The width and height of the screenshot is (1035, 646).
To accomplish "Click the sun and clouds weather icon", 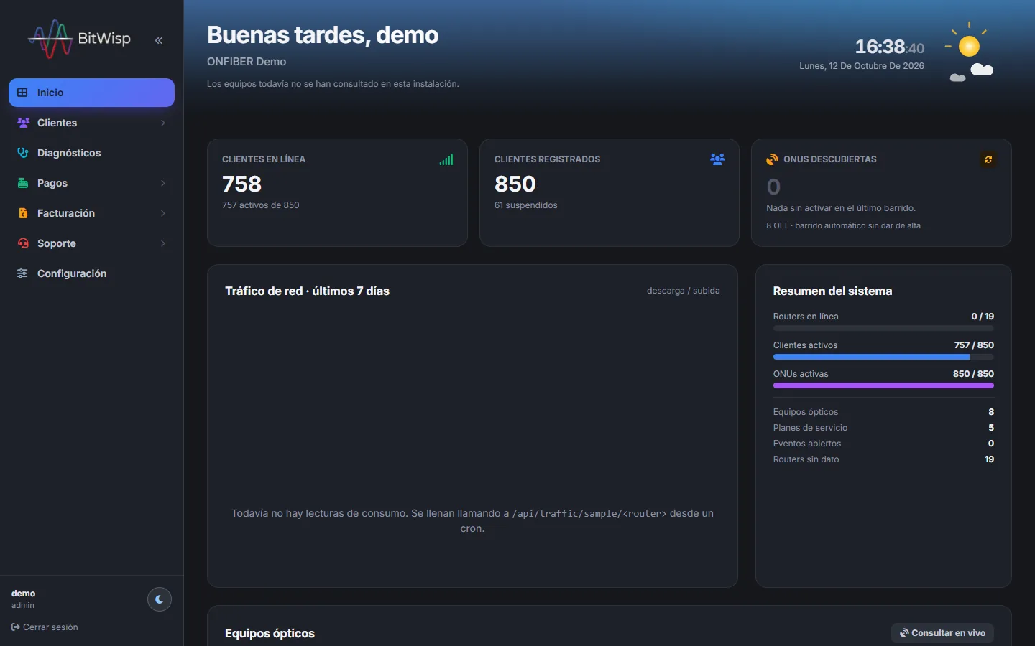I will click(970, 52).
